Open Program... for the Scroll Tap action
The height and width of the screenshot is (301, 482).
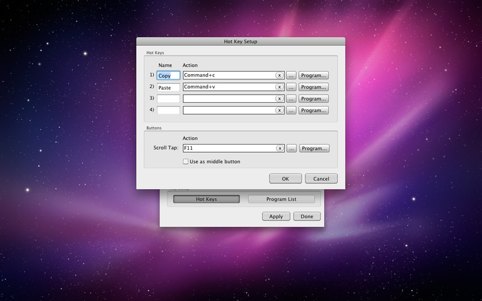click(x=313, y=148)
